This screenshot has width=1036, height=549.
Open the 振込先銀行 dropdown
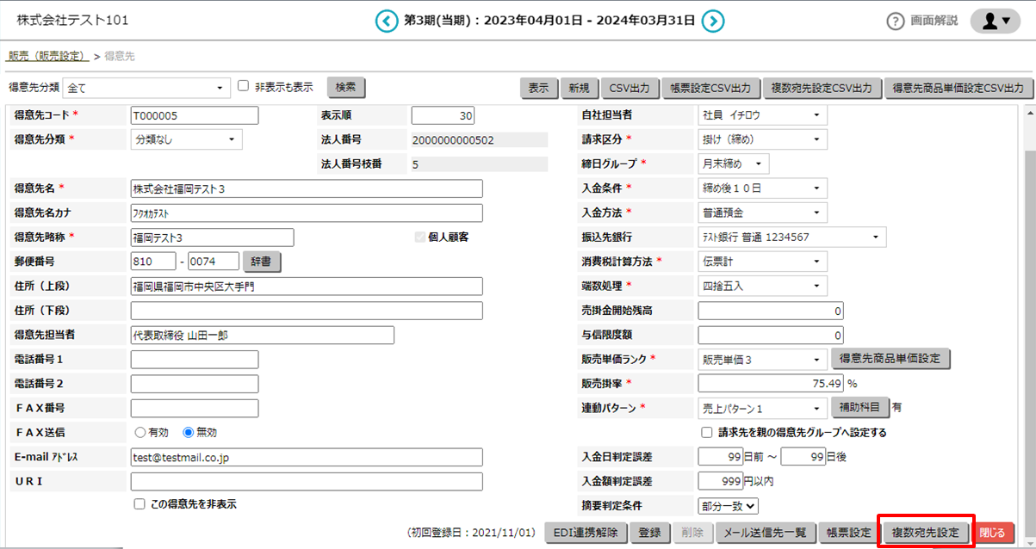coord(791,237)
